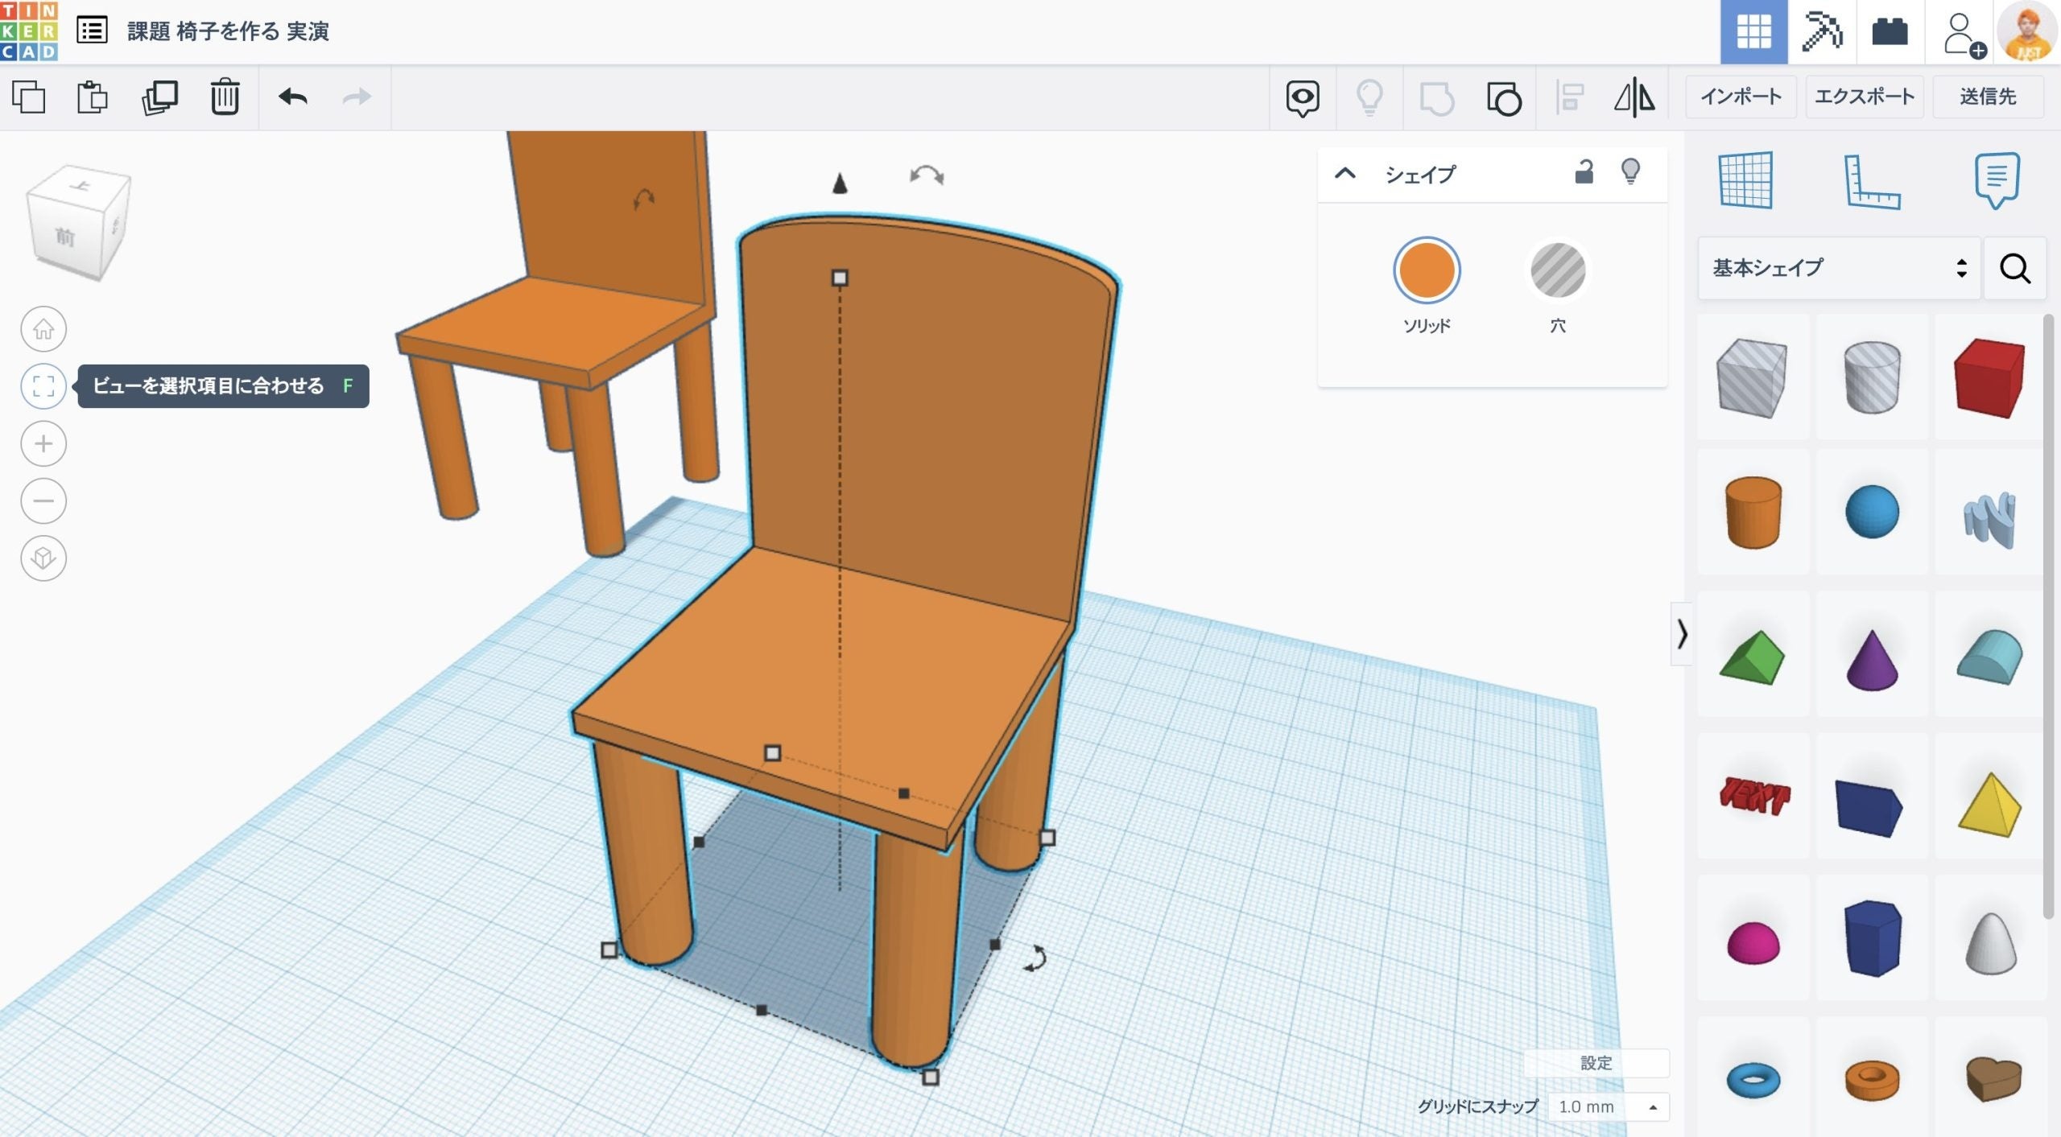2061x1137 pixels.
Task: Click the Mirror tool icon
Action: (1634, 98)
